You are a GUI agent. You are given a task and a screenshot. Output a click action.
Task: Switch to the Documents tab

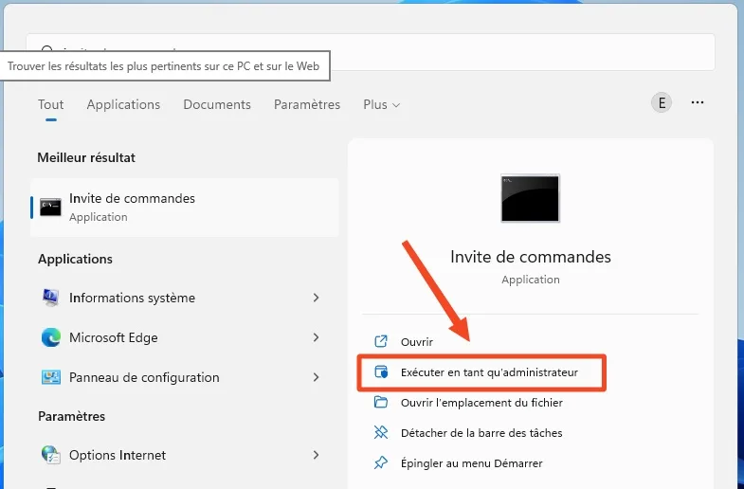(x=217, y=104)
